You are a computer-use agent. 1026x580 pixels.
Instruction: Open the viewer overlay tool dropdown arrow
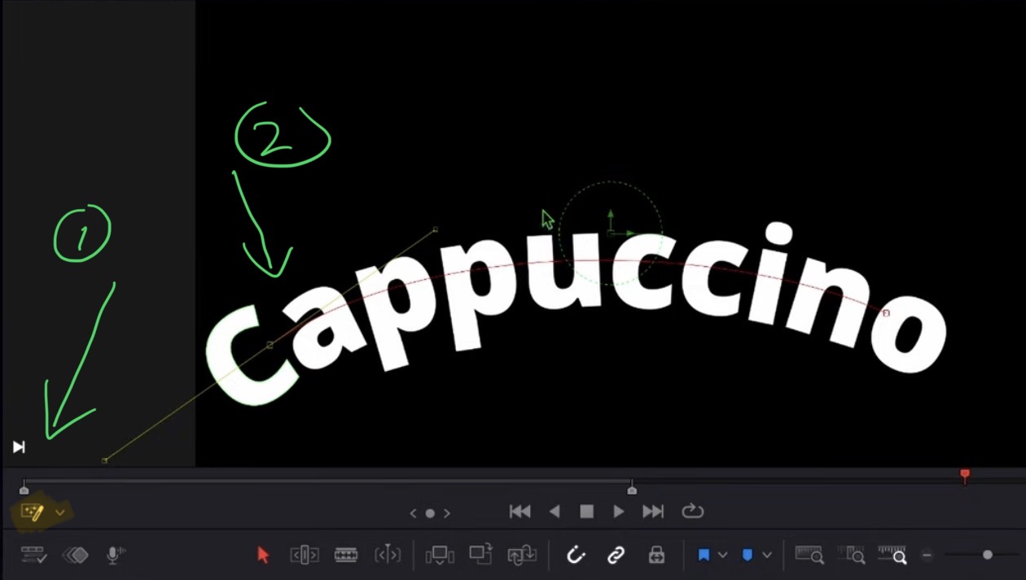point(60,512)
